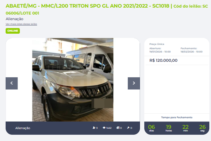Click the gavel bids icon showing 0
The image size is (211, 141).
[x=128, y=128]
